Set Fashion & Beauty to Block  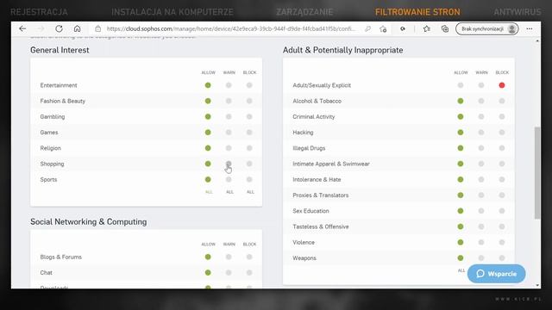coord(249,101)
